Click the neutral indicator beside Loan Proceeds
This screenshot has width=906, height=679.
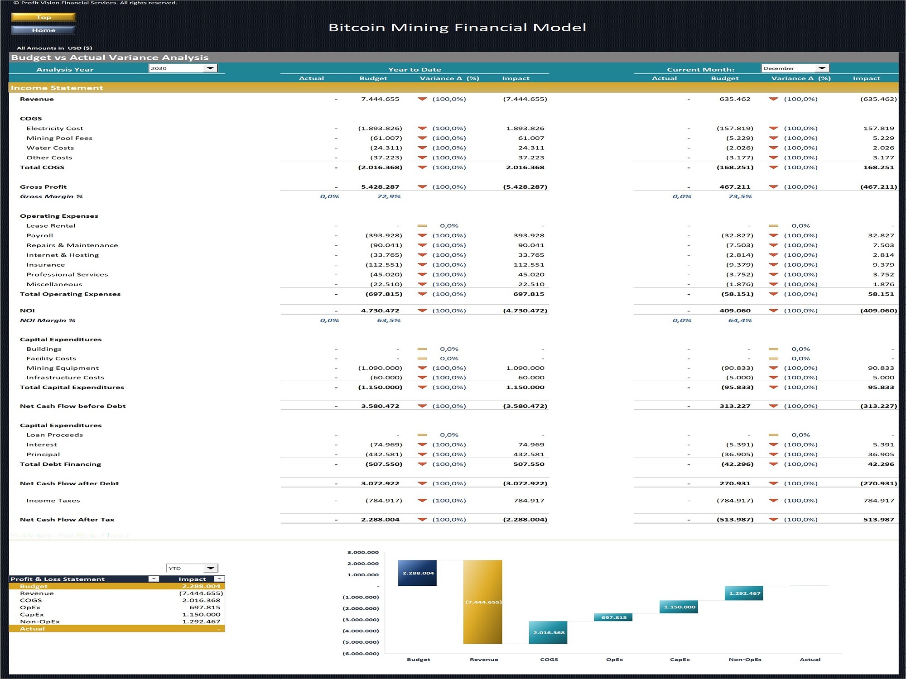[x=423, y=435]
